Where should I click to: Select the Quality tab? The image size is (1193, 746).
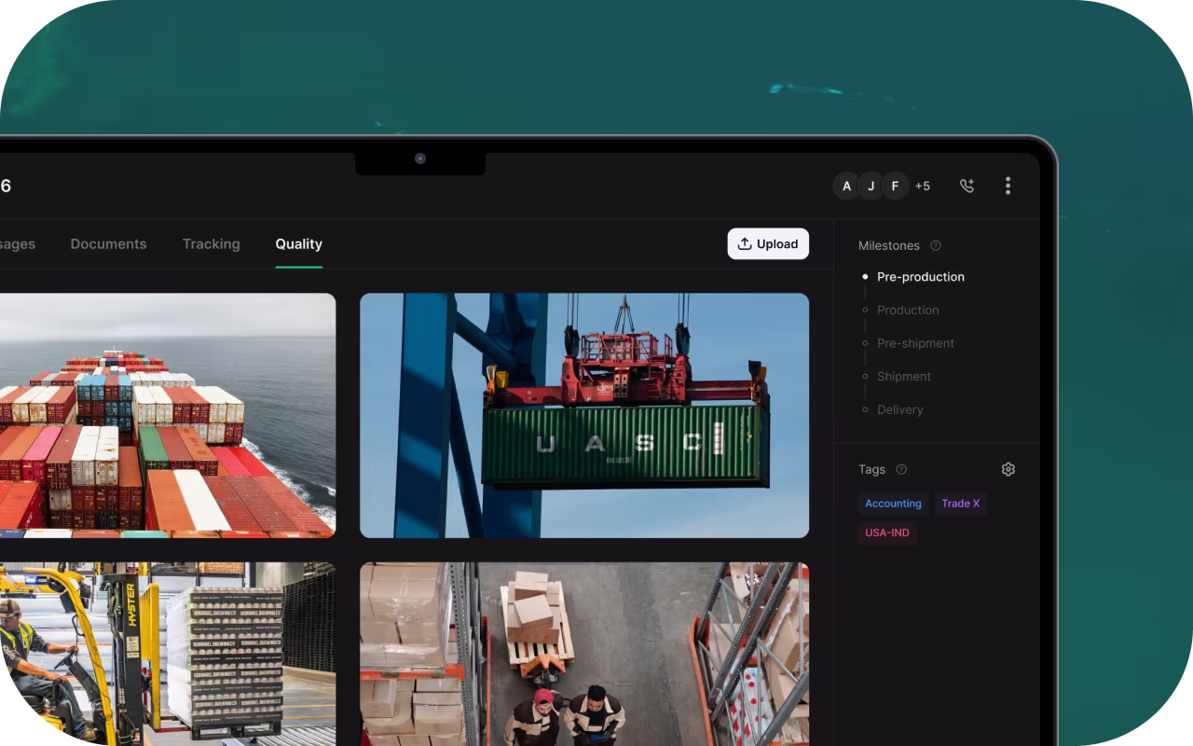pyautogui.click(x=298, y=243)
